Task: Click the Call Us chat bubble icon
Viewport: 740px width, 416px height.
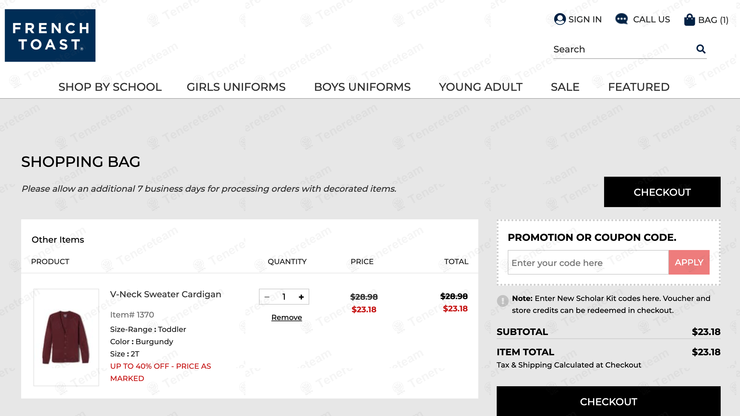Action: point(622,19)
